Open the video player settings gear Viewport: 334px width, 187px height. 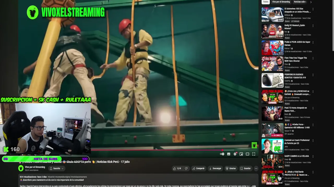point(235,154)
